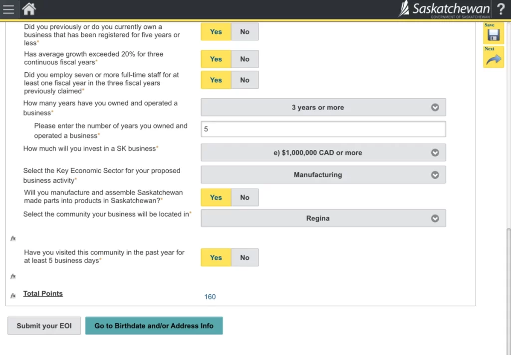The height and width of the screenshot is (355, 511).
Task: Select No for average growth exceeded 20%
Action: pos(245,59)
